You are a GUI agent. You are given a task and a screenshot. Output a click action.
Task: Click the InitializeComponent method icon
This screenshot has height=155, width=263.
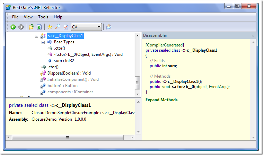[43, 79]
